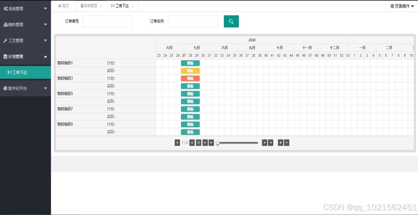Screen dimensions: 418x215
Task: Click the 七月 month header
Action: [196, 48]
